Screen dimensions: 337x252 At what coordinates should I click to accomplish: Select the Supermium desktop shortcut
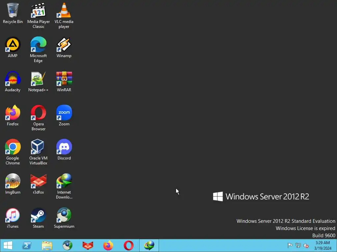pos(64,218)
